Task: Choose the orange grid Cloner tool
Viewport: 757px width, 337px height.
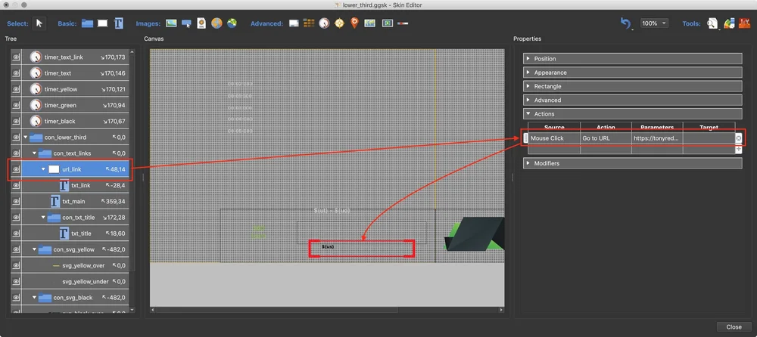Action: pos(309,23)
